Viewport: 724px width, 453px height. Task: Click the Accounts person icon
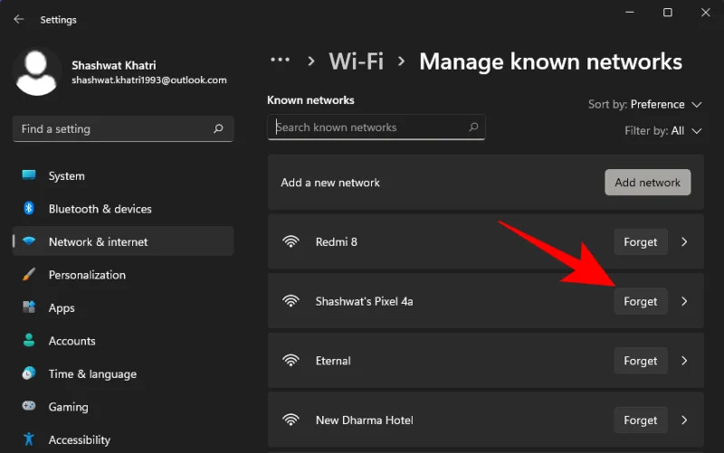29,341
